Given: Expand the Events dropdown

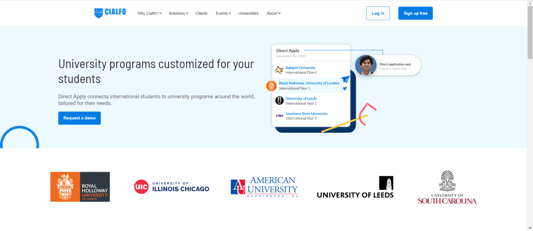Looking at the screenshot, I should coord(224,13).
